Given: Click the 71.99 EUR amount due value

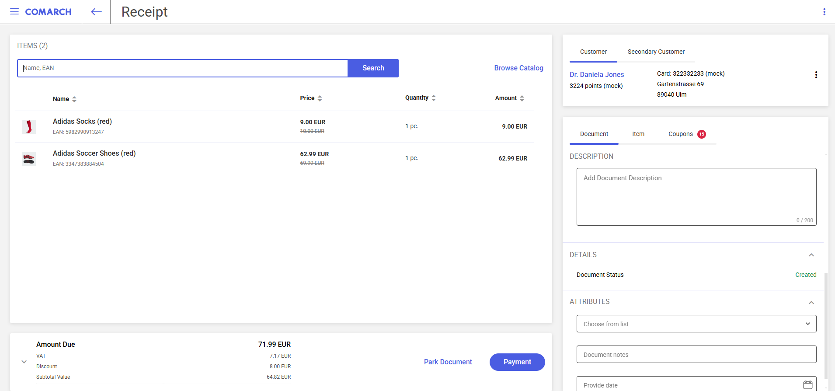Looking at the screenshot, I should 274,345.
